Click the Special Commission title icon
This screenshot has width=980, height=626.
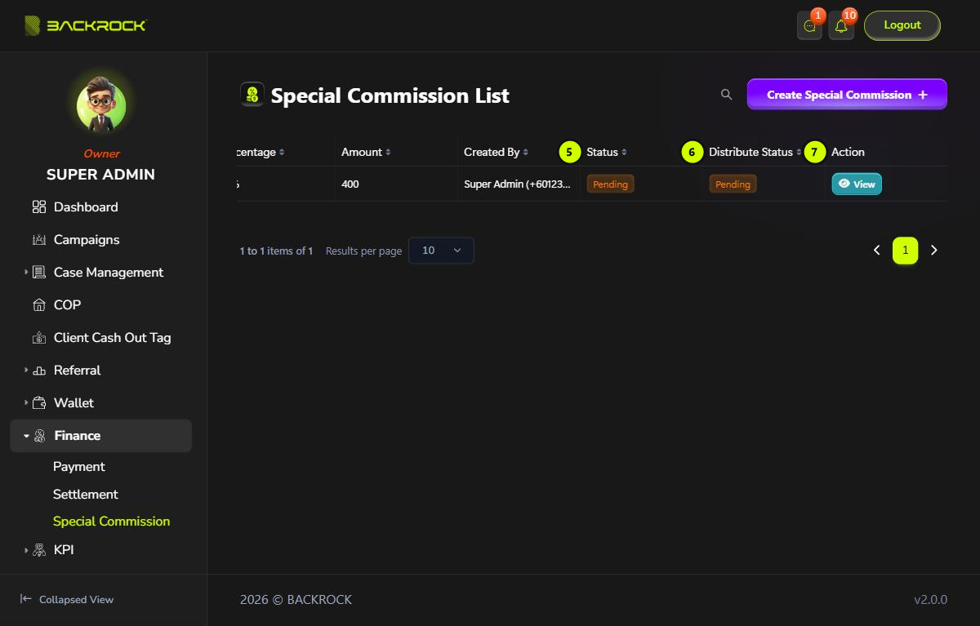pyautogui.click(x=252, y=95)
